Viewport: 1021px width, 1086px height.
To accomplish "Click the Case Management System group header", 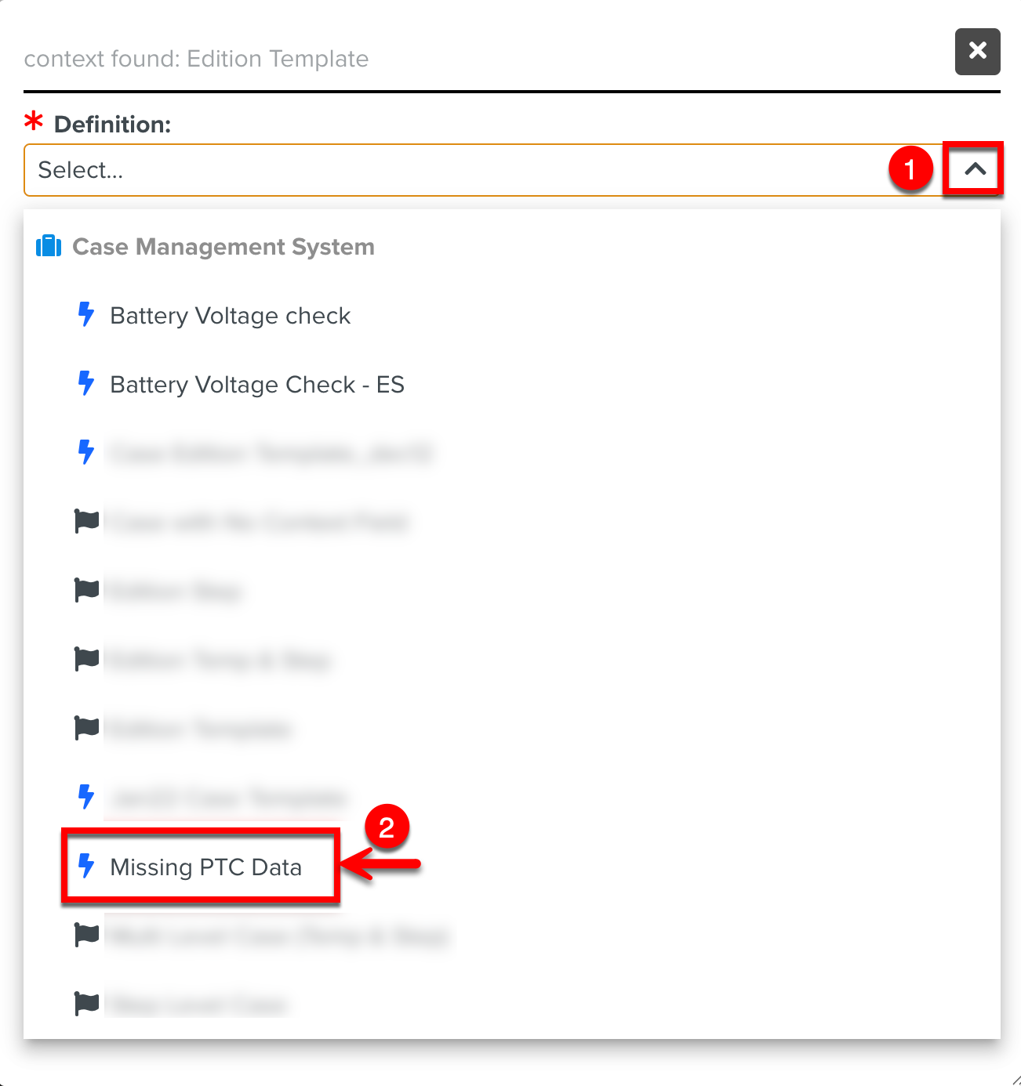I will (x=223, y=247).
